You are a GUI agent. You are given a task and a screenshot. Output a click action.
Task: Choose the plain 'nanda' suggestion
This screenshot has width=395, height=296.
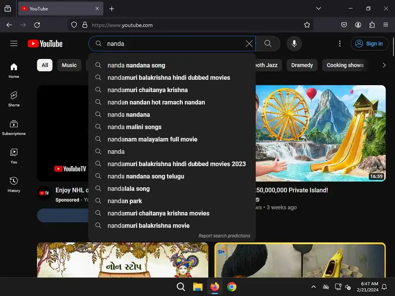(172, 151)
